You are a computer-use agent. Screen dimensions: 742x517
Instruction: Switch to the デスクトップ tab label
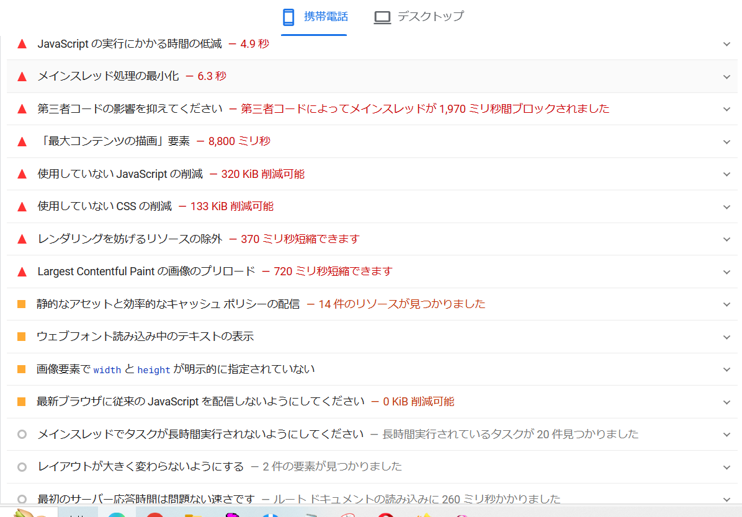(x=430, y=17)
